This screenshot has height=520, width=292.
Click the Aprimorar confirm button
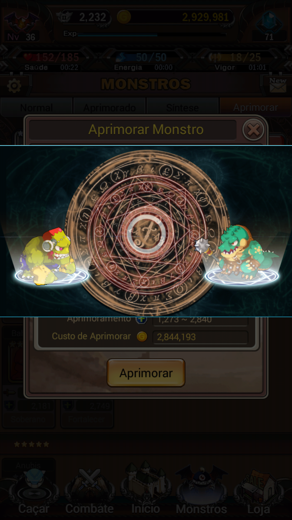(146, 373)
